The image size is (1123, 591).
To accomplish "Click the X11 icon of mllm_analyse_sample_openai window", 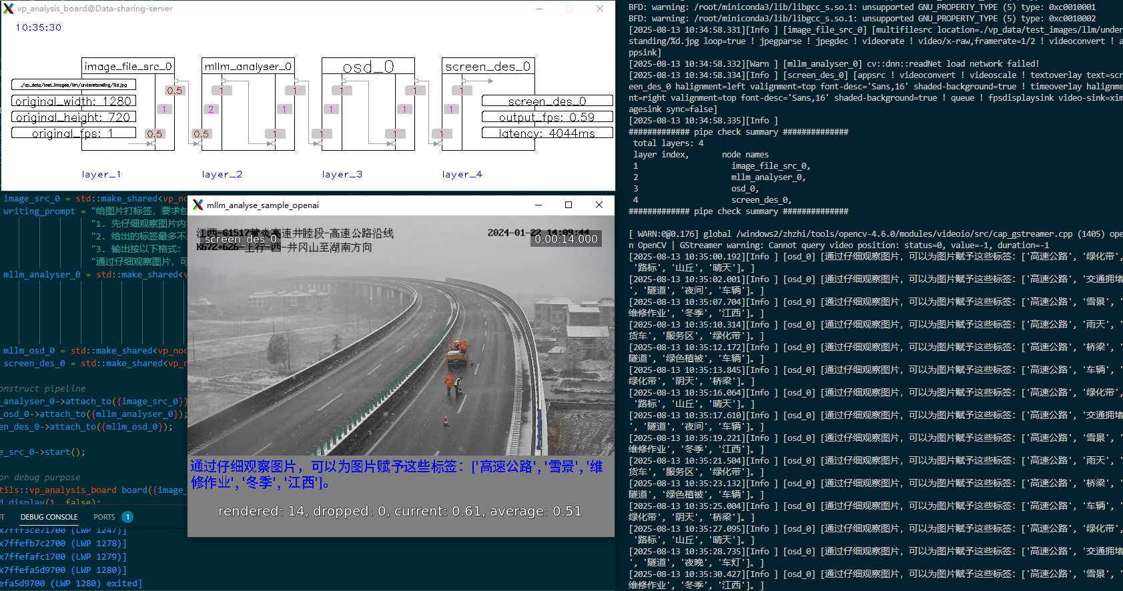I will tap(198, 205).
